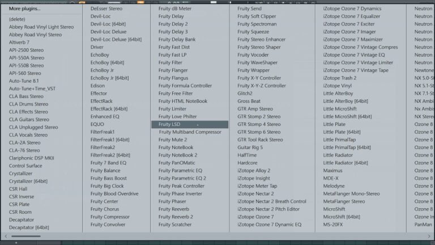This screenshot has height=245, width=435.
Task: Choose iZotope Ozone 7 Dynamic EQ
Action: click(x=270, y=225)
